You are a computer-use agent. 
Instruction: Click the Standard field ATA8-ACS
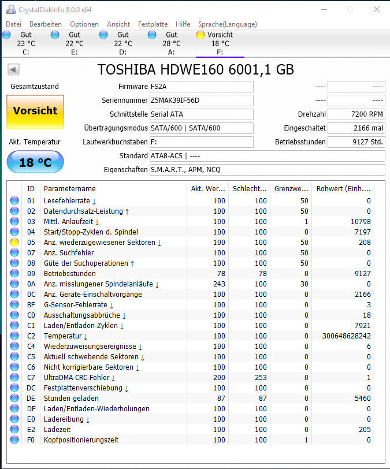tap(268, 155)
